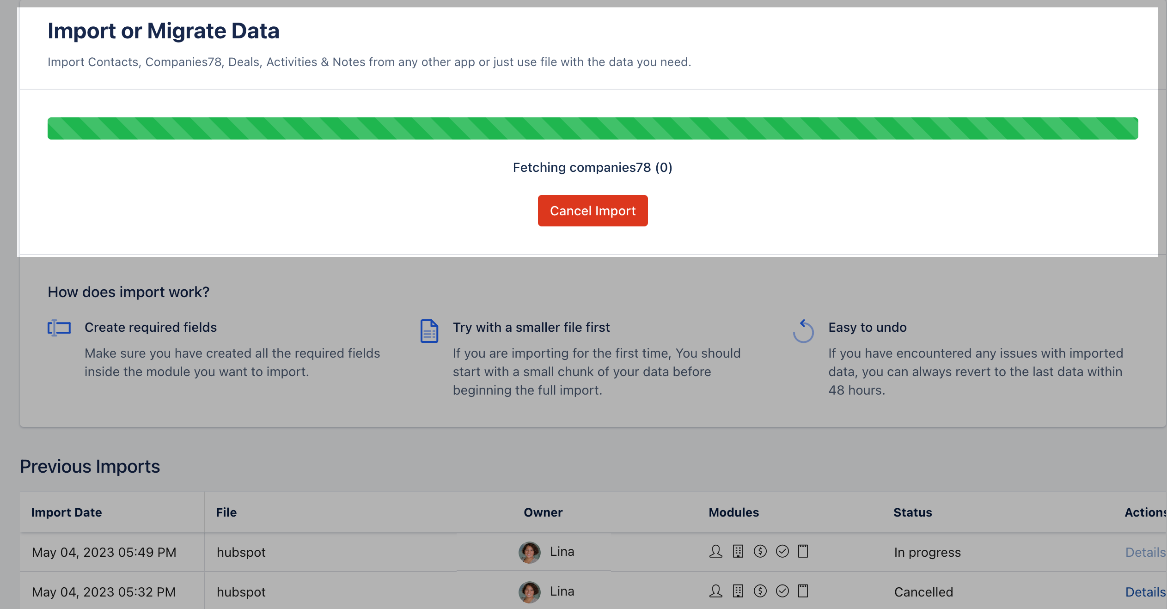Click the Create required fields icon

tap(59, 328)
